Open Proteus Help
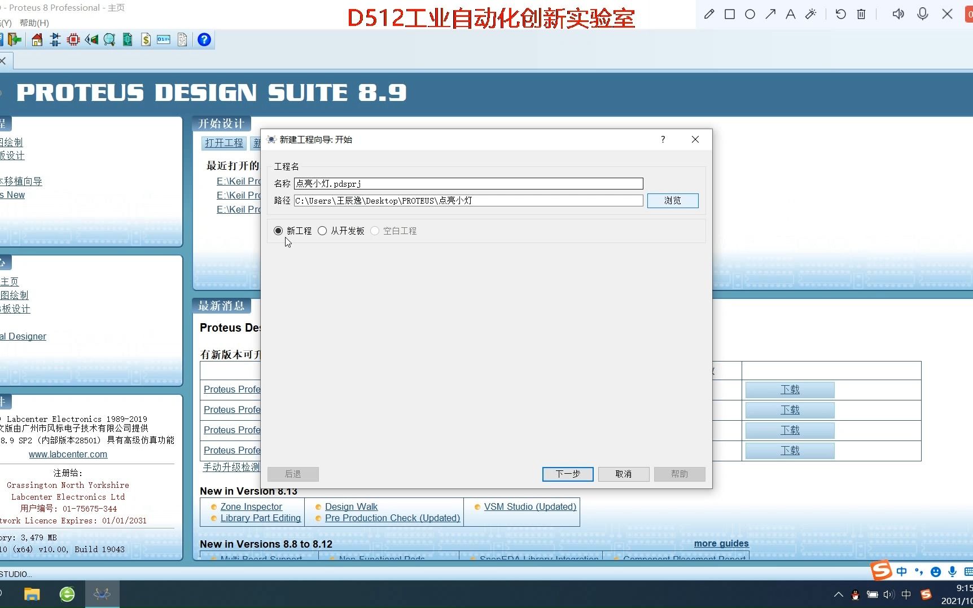Viewport: 973px width, 608px height. [204, 39]
